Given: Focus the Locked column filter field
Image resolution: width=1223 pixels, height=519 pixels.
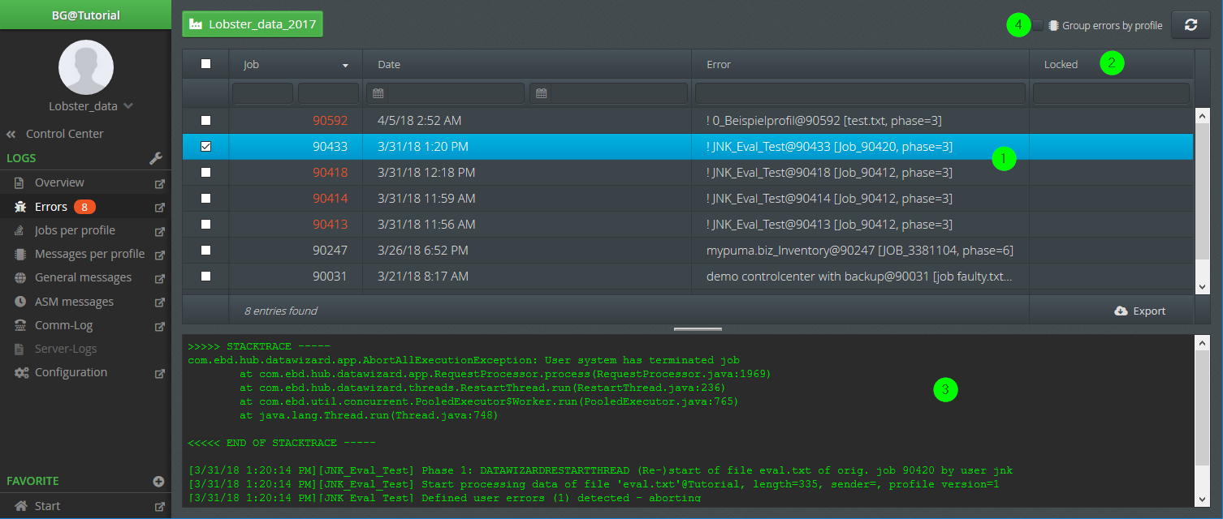Looking at the screenshot, I should (1111, 93).
